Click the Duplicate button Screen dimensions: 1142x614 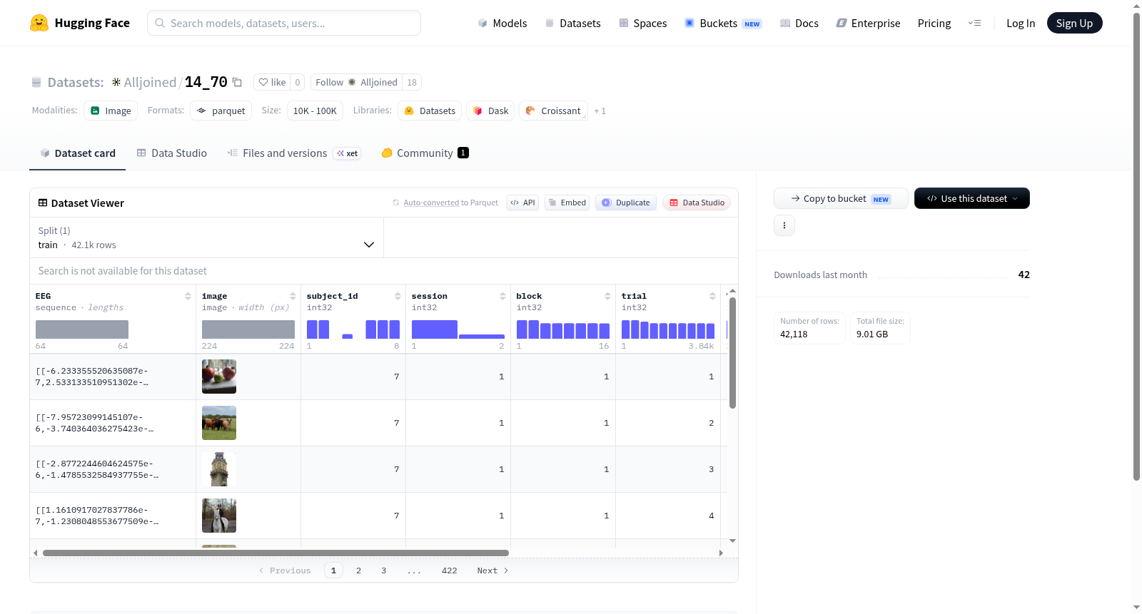(626, 203)
